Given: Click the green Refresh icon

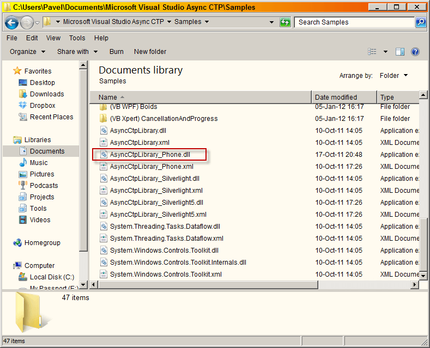Looking at the screenshot, I should (x=285, y=22).
